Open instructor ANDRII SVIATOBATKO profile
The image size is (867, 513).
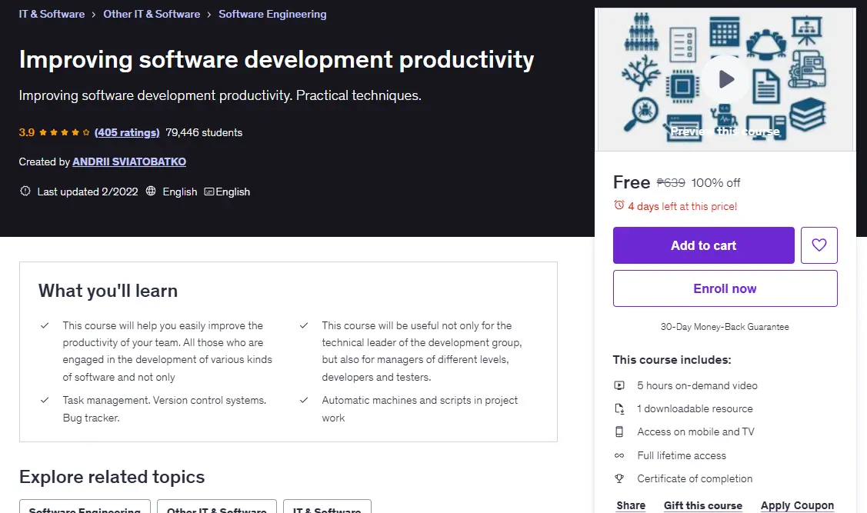[x=128, y=162]
